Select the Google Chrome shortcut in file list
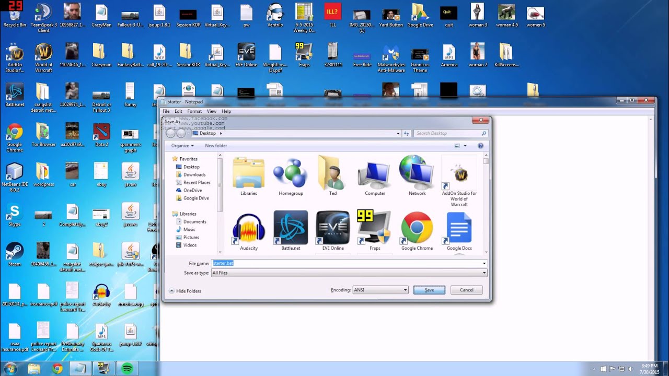The image size is (669, 376). [x=417, y=231]
